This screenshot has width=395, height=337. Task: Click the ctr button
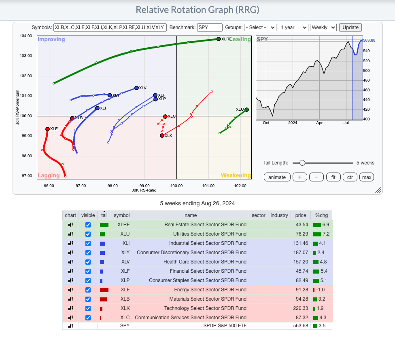pos(350,177)
